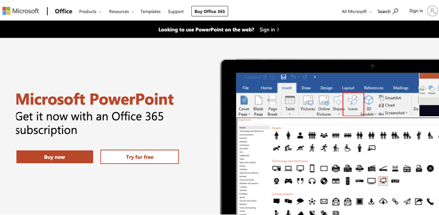Select the cloud download icon

click(x=383, y=201)
